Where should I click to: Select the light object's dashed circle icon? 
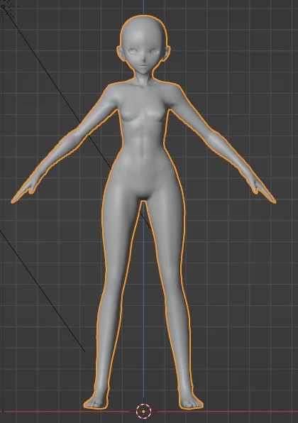coord(6,8)
